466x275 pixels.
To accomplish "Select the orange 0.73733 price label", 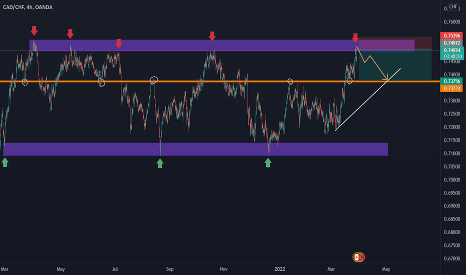I will point(451,88).
